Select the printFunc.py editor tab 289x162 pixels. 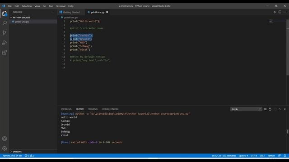[98, 12]
